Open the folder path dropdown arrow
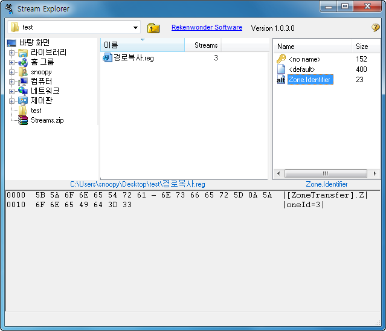 [x=135, y=27]
